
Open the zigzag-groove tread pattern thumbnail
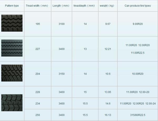click(12, 48)
